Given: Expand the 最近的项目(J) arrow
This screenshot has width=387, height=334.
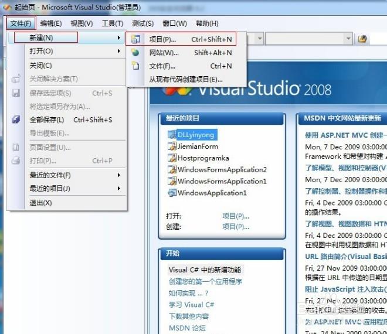Looking at the screenshot, I should click(119, 189).
